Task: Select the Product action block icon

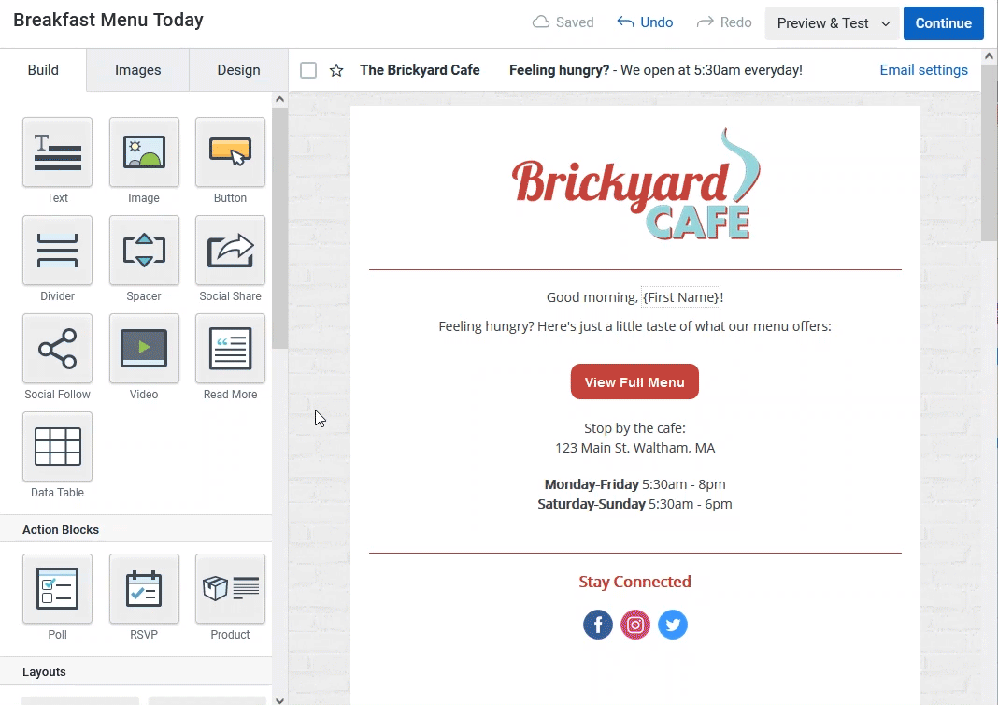Action: pyautogui.click(x=231, y=588)
